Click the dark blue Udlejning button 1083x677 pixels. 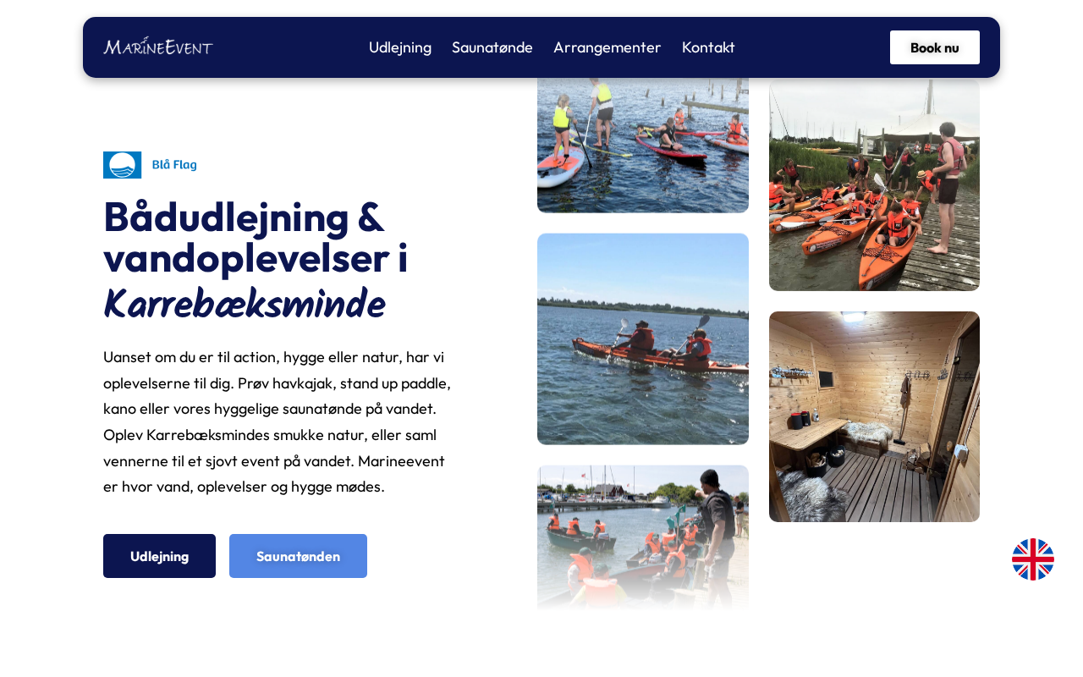click(159, 556)
